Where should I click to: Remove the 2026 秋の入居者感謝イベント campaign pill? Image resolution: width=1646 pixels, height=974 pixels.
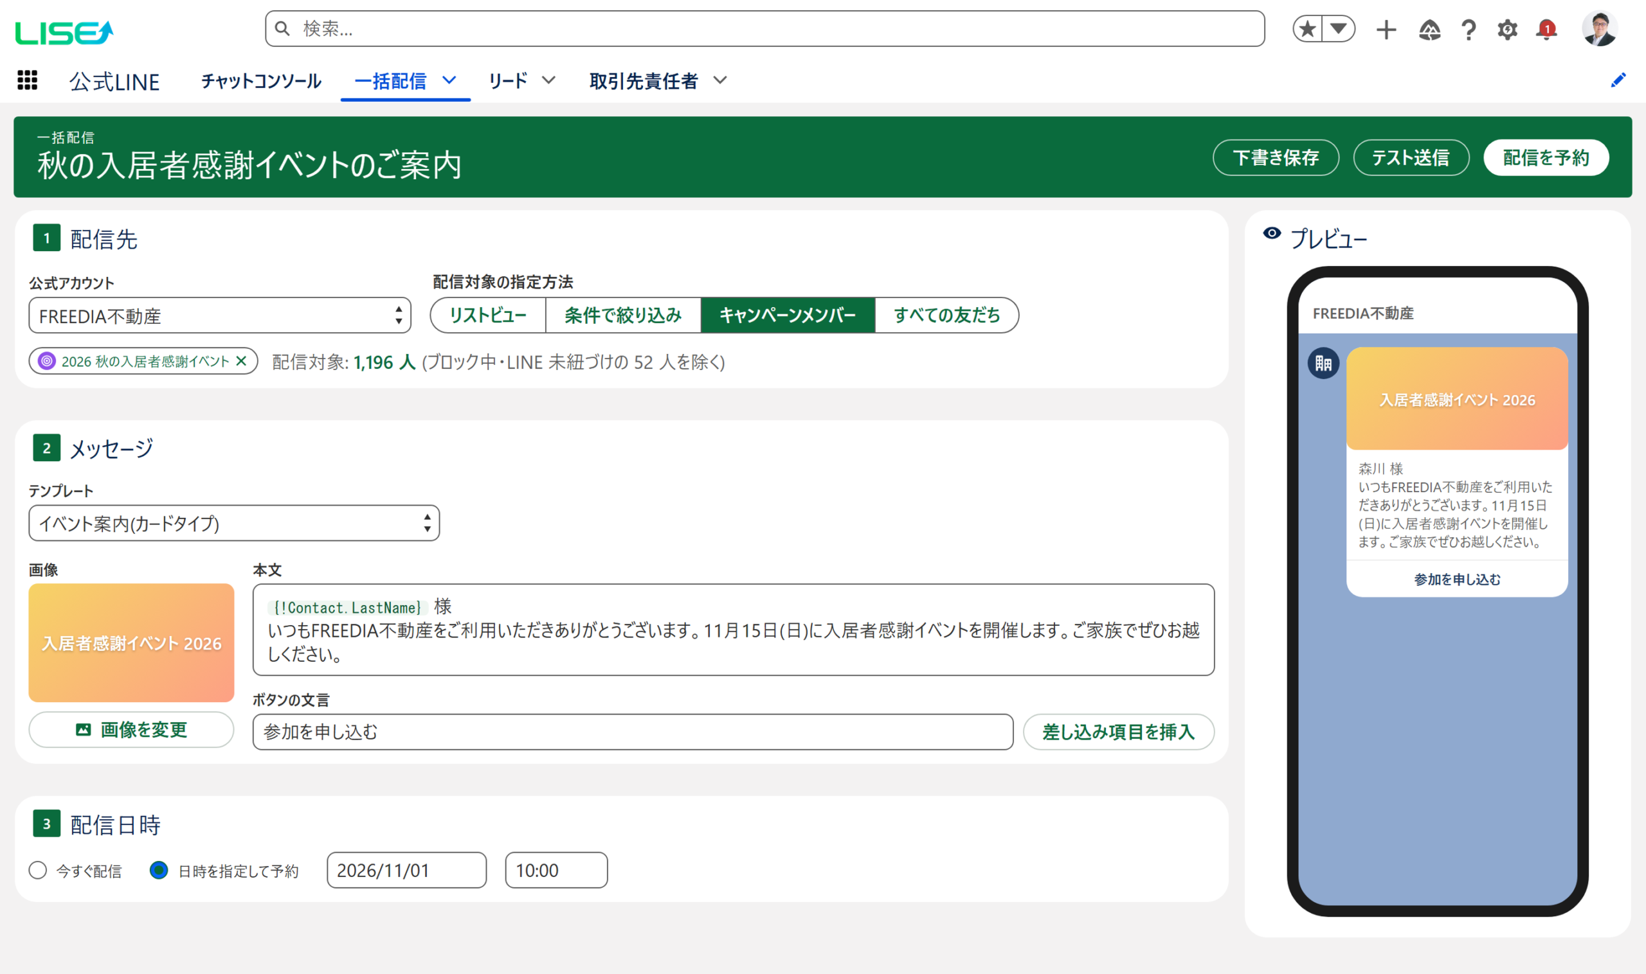pyautogui.click(x=241, y=361)
